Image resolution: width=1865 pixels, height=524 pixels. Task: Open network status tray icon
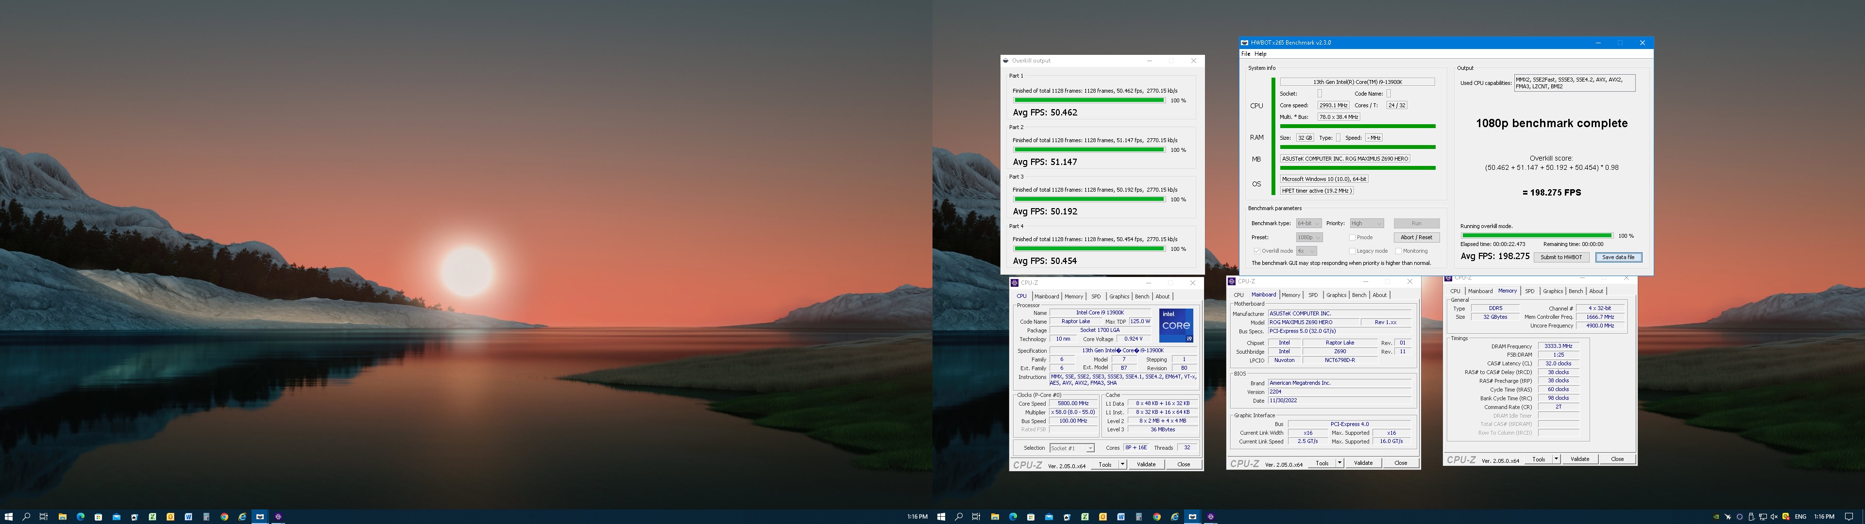(1763, 517)
